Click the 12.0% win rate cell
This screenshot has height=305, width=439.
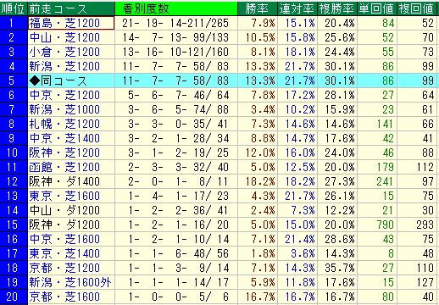pos(258,152)
